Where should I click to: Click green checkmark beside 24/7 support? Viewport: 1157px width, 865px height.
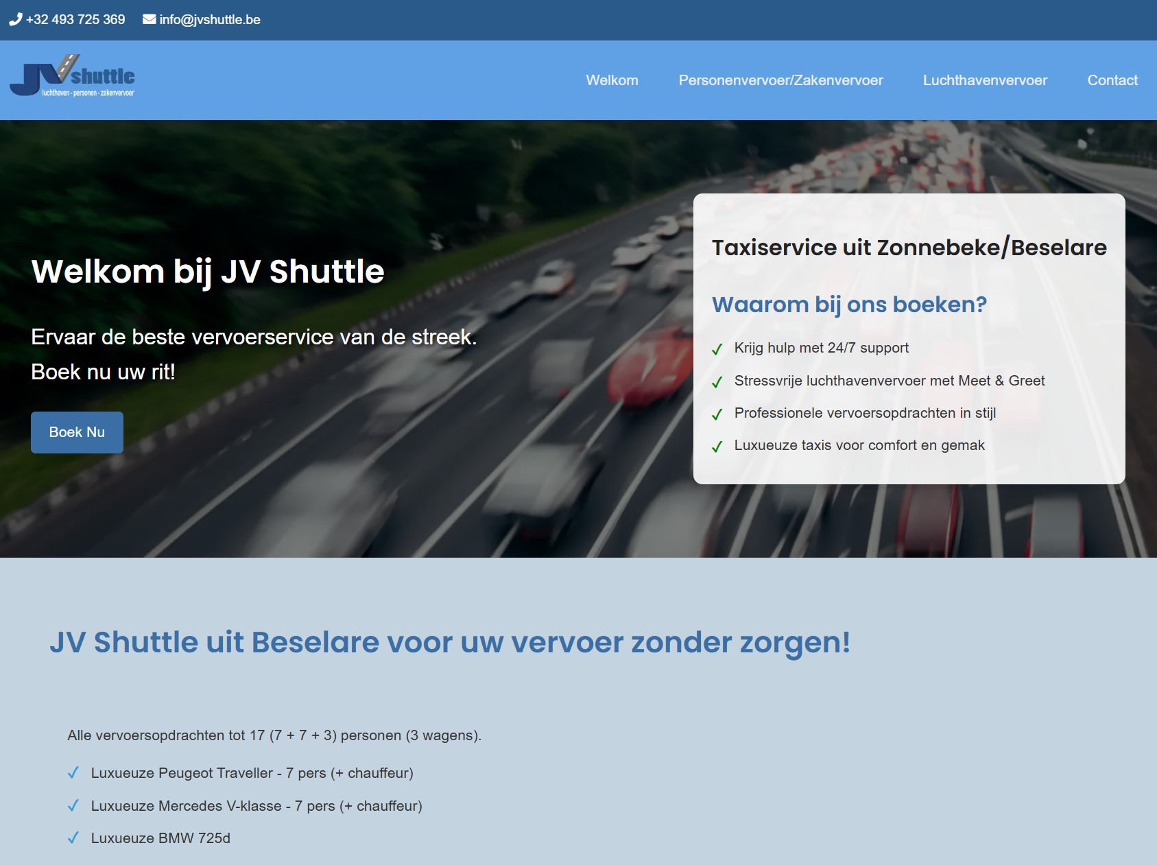pos(717,349)
